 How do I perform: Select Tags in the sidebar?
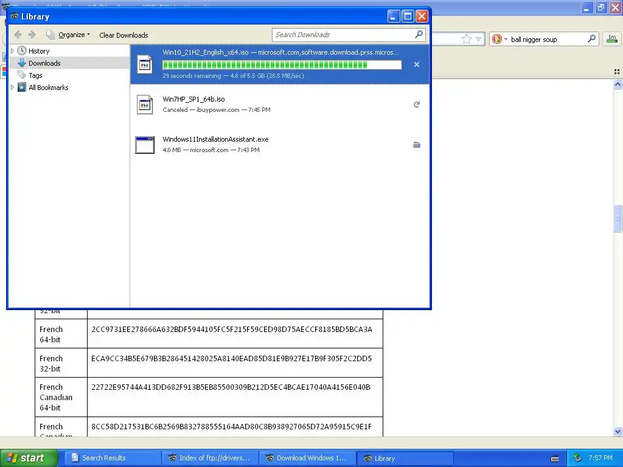click(x=35, y=75)
